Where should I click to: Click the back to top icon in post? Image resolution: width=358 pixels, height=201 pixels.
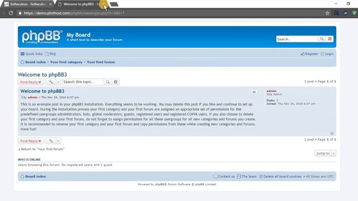coord(332,133)
